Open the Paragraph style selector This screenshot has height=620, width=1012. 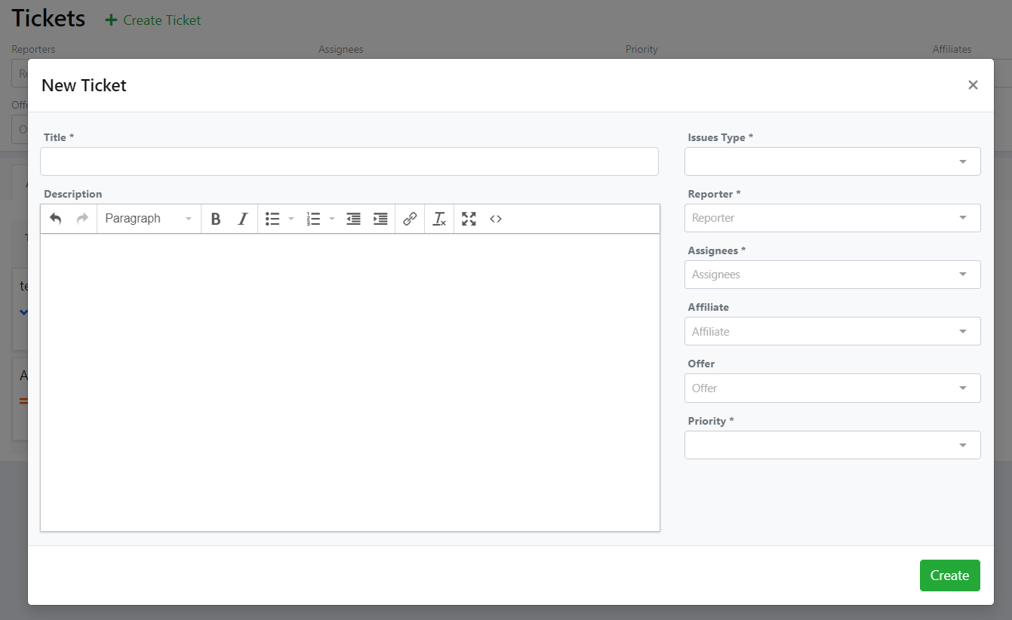[x=149, y=218]
